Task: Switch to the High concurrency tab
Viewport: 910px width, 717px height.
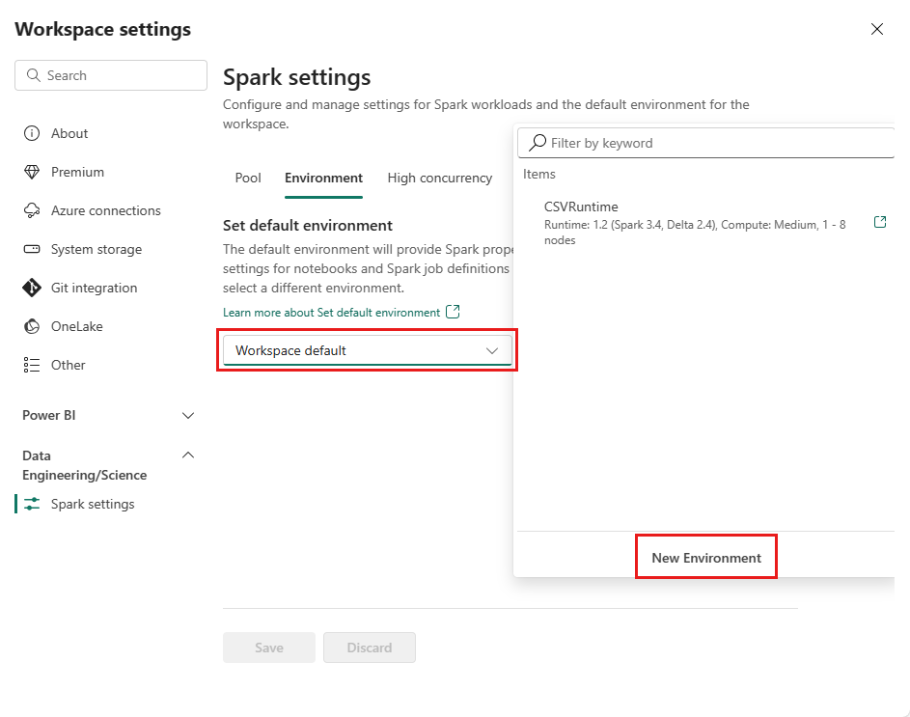Action: click(439, 179)
